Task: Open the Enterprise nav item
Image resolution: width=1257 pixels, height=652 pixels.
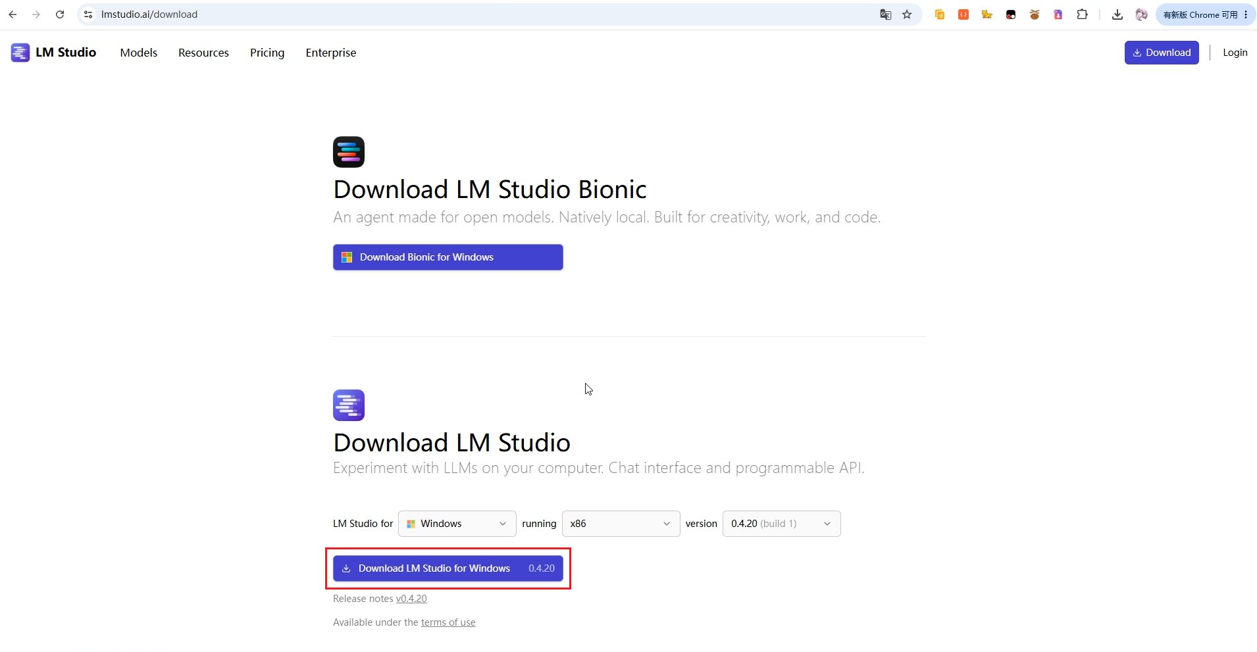Action: click(331, 53)
